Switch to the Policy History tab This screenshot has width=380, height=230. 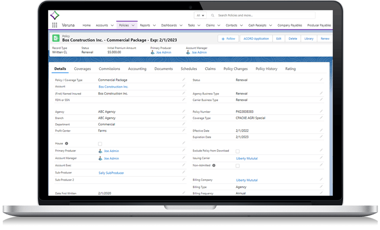(x=266, y=69)
